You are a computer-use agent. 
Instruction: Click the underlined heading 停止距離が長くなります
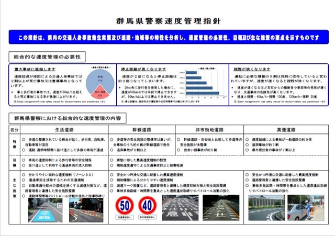click(x=143, y=69)
